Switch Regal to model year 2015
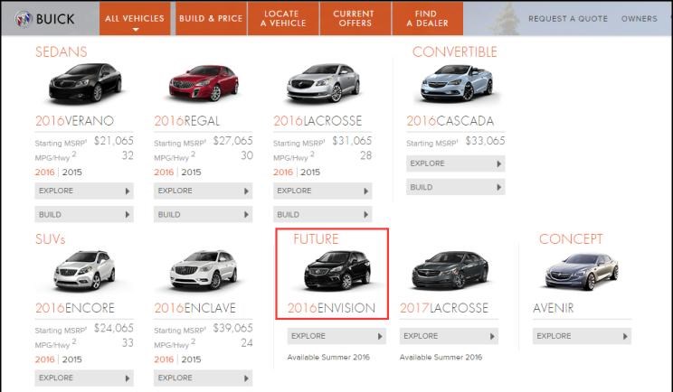The image size is (673, 392). [x=191, y=173]
